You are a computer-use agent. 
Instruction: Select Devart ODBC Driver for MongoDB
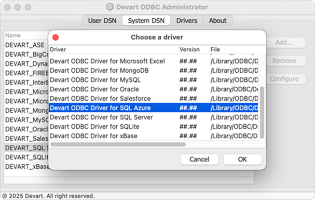154,71
